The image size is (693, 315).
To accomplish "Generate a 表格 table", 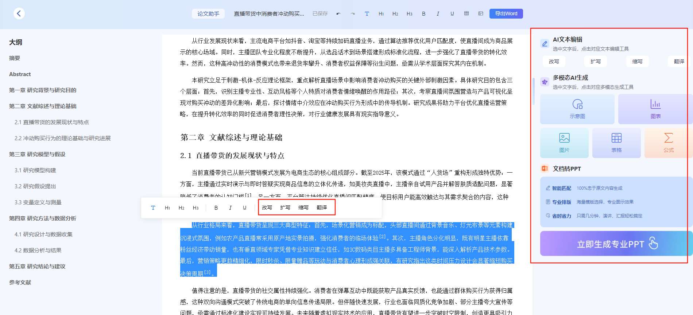I will 616,143.
